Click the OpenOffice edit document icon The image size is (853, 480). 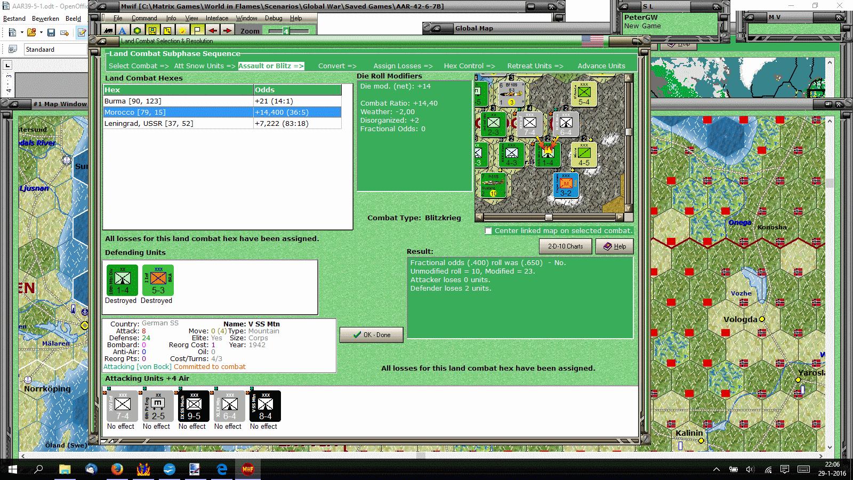(x=82, y=33)
